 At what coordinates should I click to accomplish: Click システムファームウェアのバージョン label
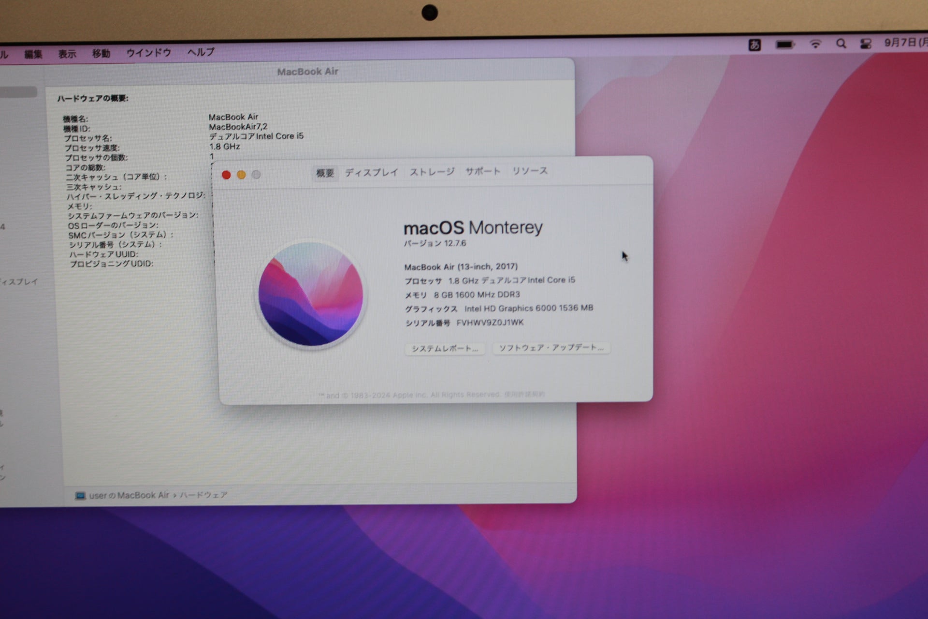pyautogui.click(x=133, y=216)
